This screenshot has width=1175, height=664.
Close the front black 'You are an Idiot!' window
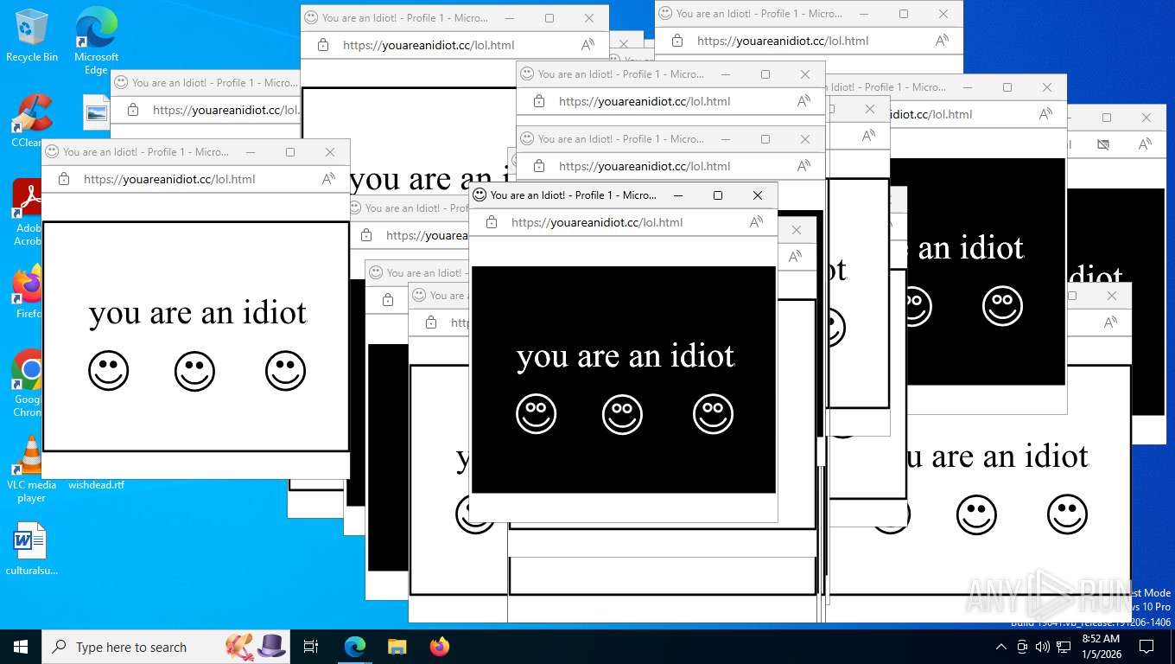click(758, 195)
